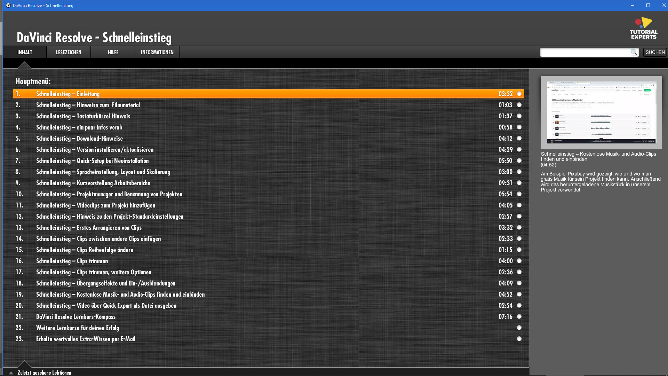
Task: Click the DaVinci Resolve title bar app icon
Action: tap(8, 5)
